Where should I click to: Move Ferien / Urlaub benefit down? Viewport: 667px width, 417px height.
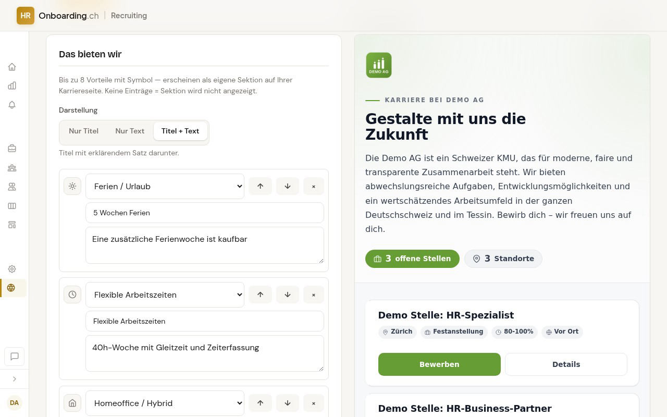tap(287, 186)
